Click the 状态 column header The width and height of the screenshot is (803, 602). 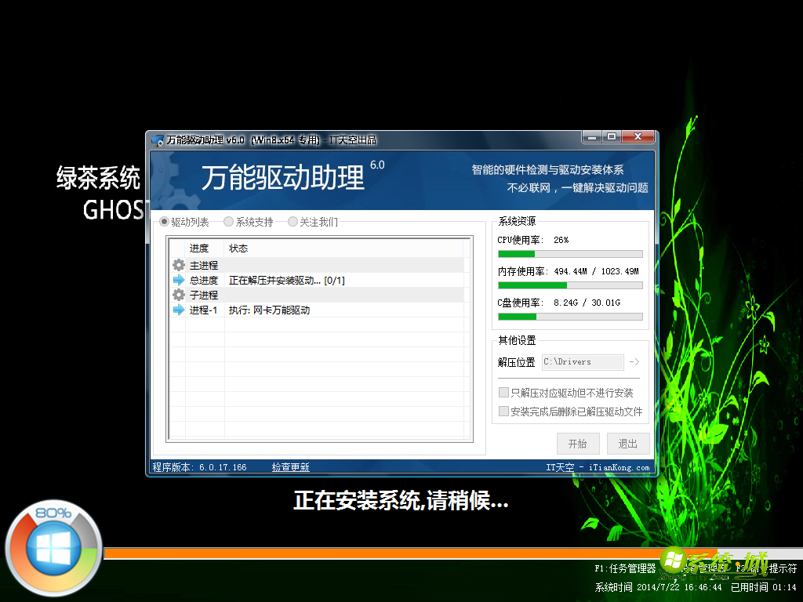240,248
